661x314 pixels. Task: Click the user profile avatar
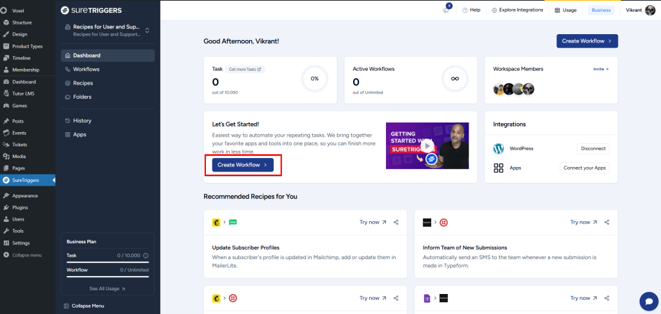(649, 10)
